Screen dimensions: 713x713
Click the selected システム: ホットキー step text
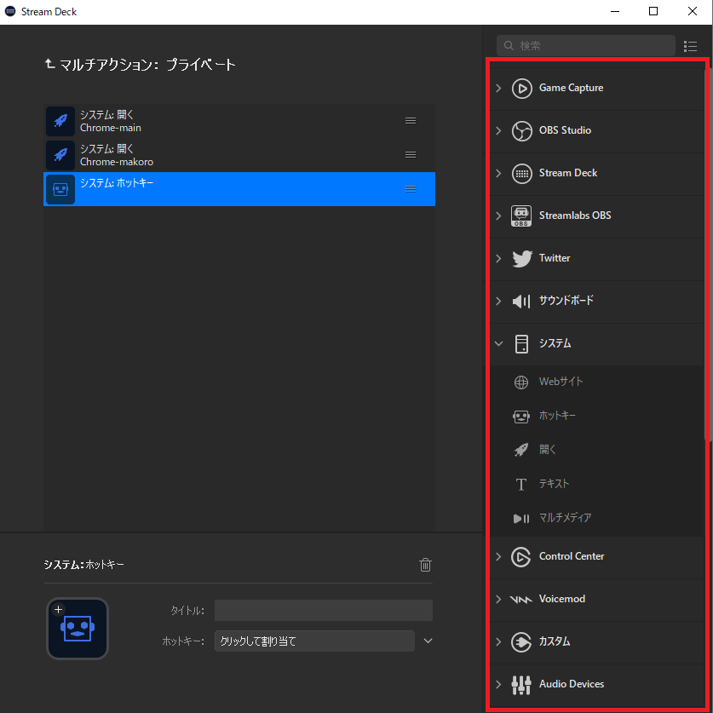117,183
